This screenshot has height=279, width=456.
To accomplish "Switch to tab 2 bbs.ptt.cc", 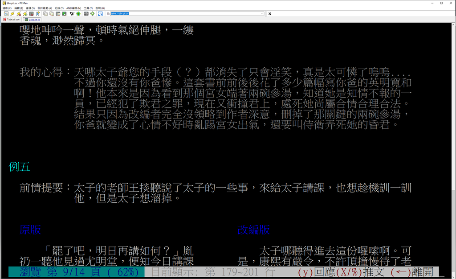I will click(x=32, y=20).
